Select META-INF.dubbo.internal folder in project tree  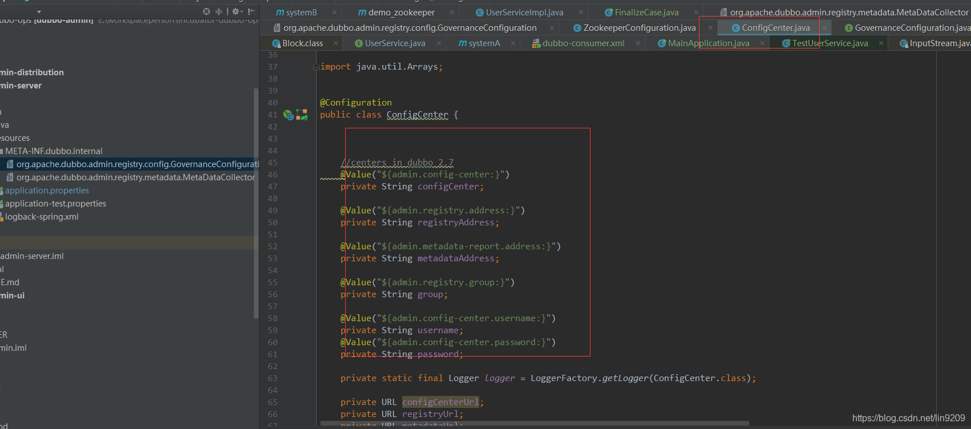54,151
